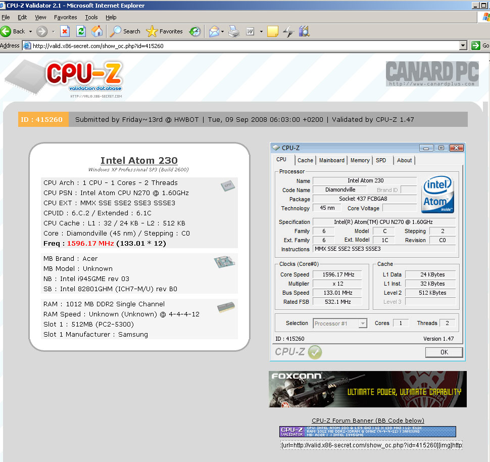The image size is (490, 462).
Task: Click the RAM stick icon beside RAM info
Action: click(226, 307)
